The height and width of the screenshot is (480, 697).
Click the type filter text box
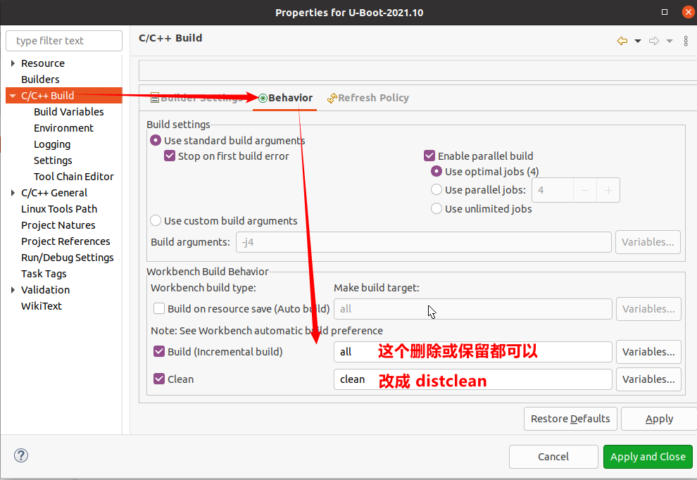click(x=64, y=41)
